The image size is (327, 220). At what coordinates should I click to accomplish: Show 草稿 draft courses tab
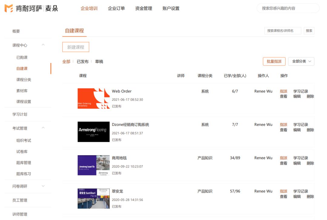pyautogui.click(x=99, y=62)
